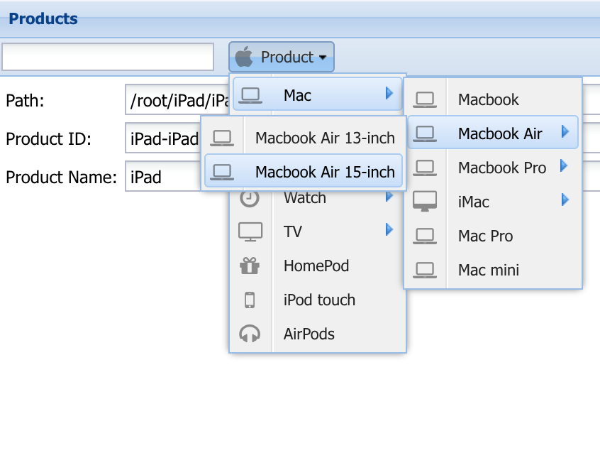Click the desktop monitor icon beside iMac
600x453 pixels.
425,201
